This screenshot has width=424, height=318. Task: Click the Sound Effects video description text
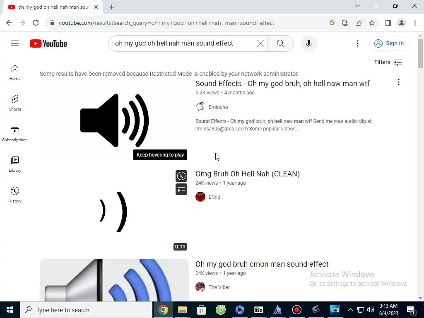(x=283, y=125)
